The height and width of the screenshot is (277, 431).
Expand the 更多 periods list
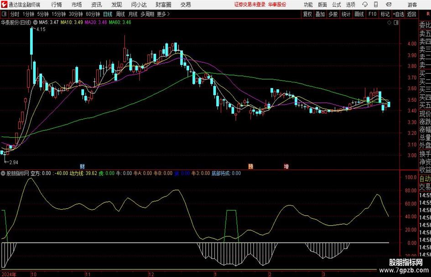[x=163, y=14]
